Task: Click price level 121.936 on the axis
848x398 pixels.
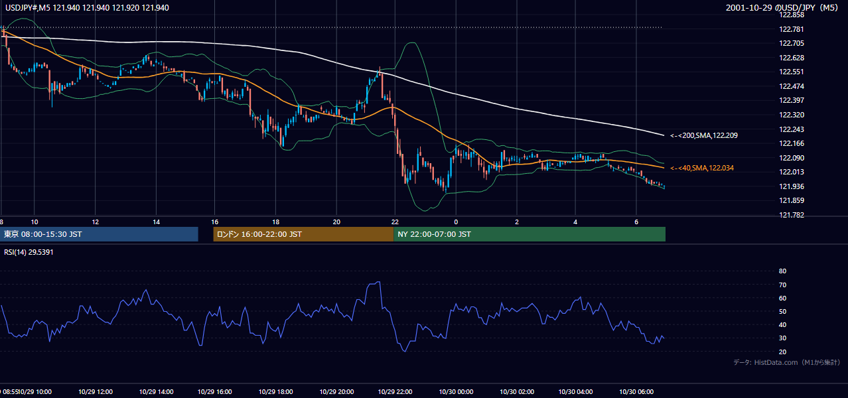Action: 791,186
